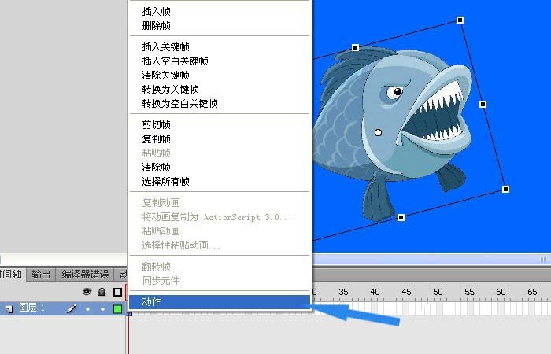Click top-middle transform handle of fish
The height and width of the screenshot is (354, 551).
pos(355,47)
